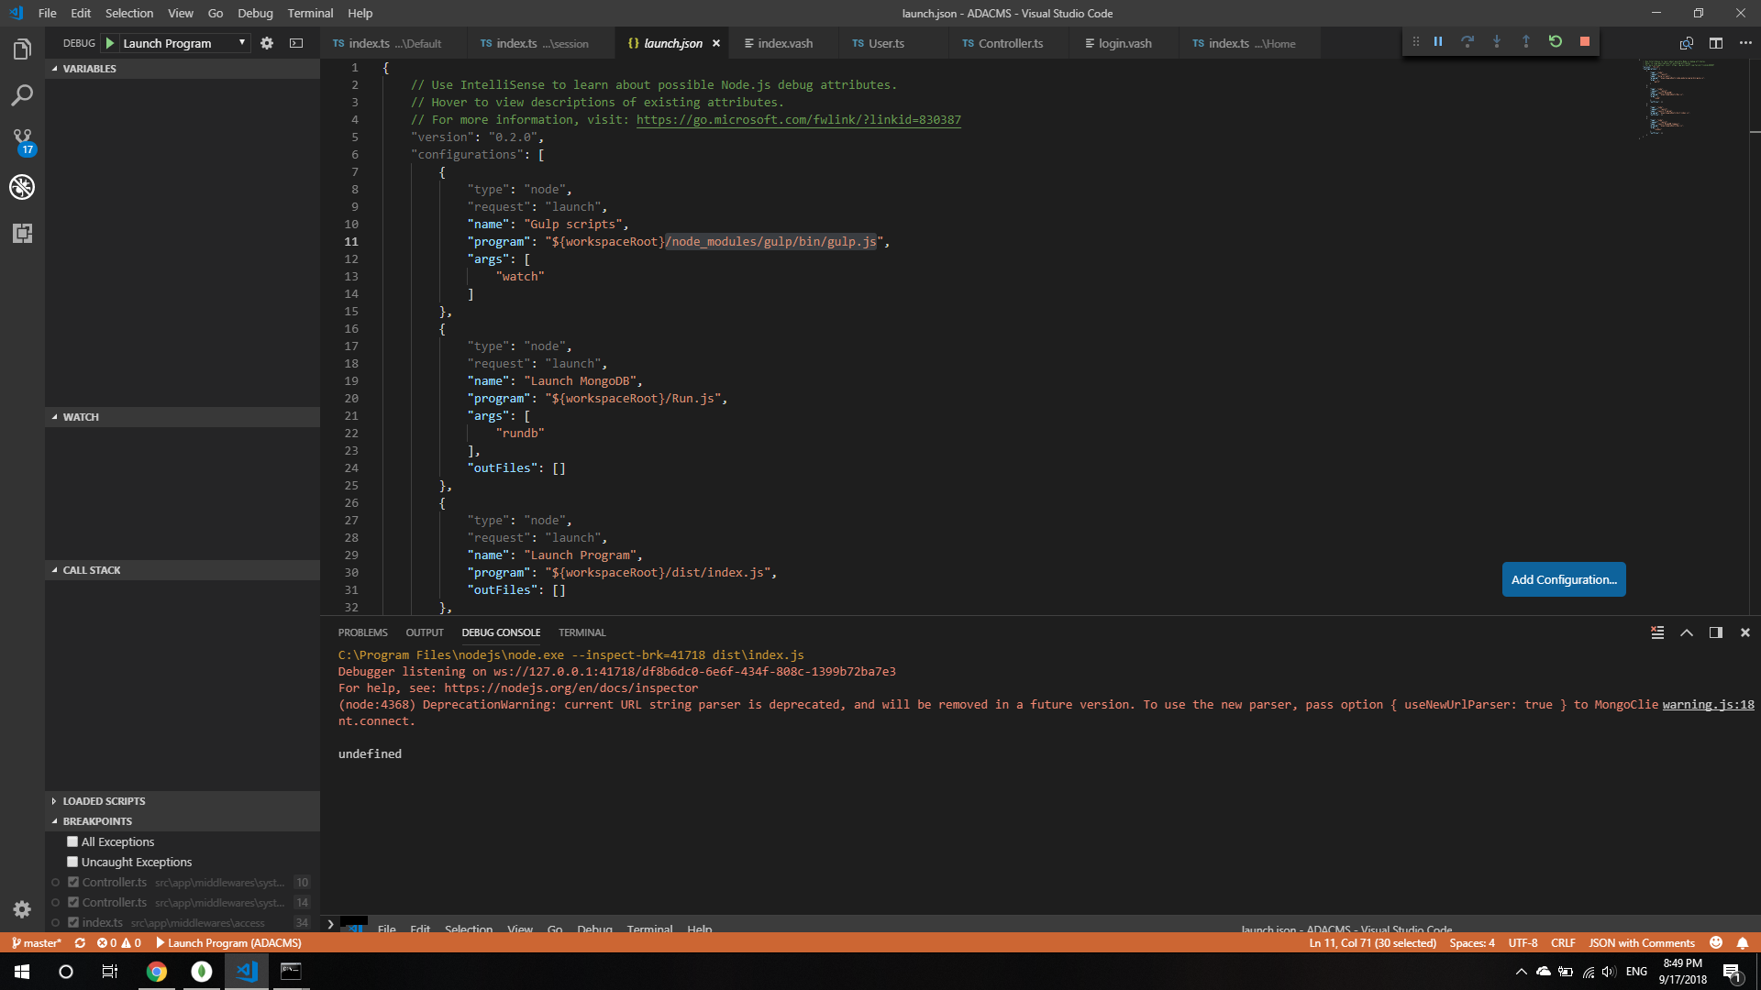The image size is (1761, 990).
Task: Close the launch.json tab
Action: (716, 43)
